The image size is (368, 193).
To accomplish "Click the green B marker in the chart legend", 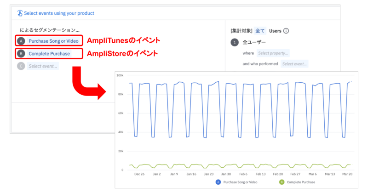I will coord(282,182).
